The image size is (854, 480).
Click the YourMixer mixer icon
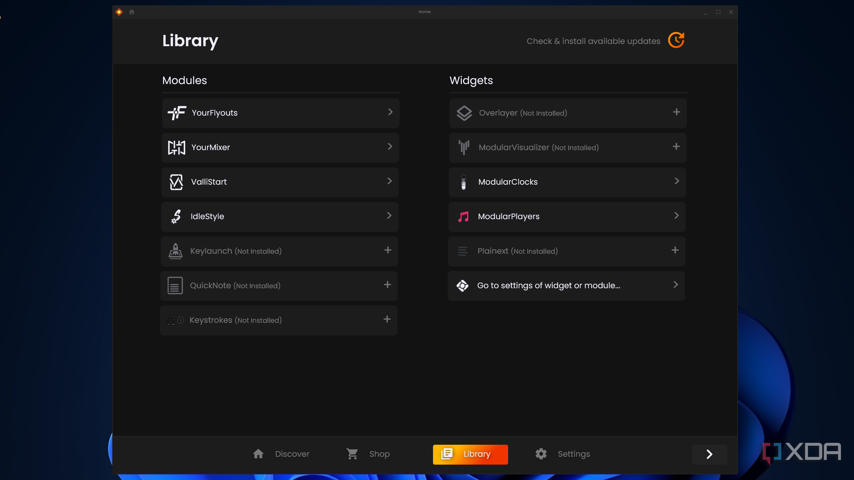point(176,147)
